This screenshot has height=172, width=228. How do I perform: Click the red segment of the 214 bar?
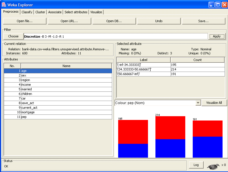tap(170, 127)
